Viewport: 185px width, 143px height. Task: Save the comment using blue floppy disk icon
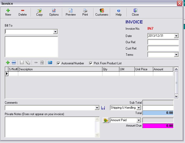[x=103, y=108]
